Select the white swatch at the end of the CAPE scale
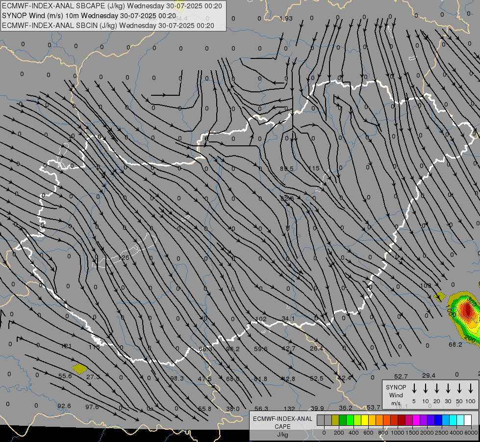Screen dimensions: 480x442 point(468,420)
